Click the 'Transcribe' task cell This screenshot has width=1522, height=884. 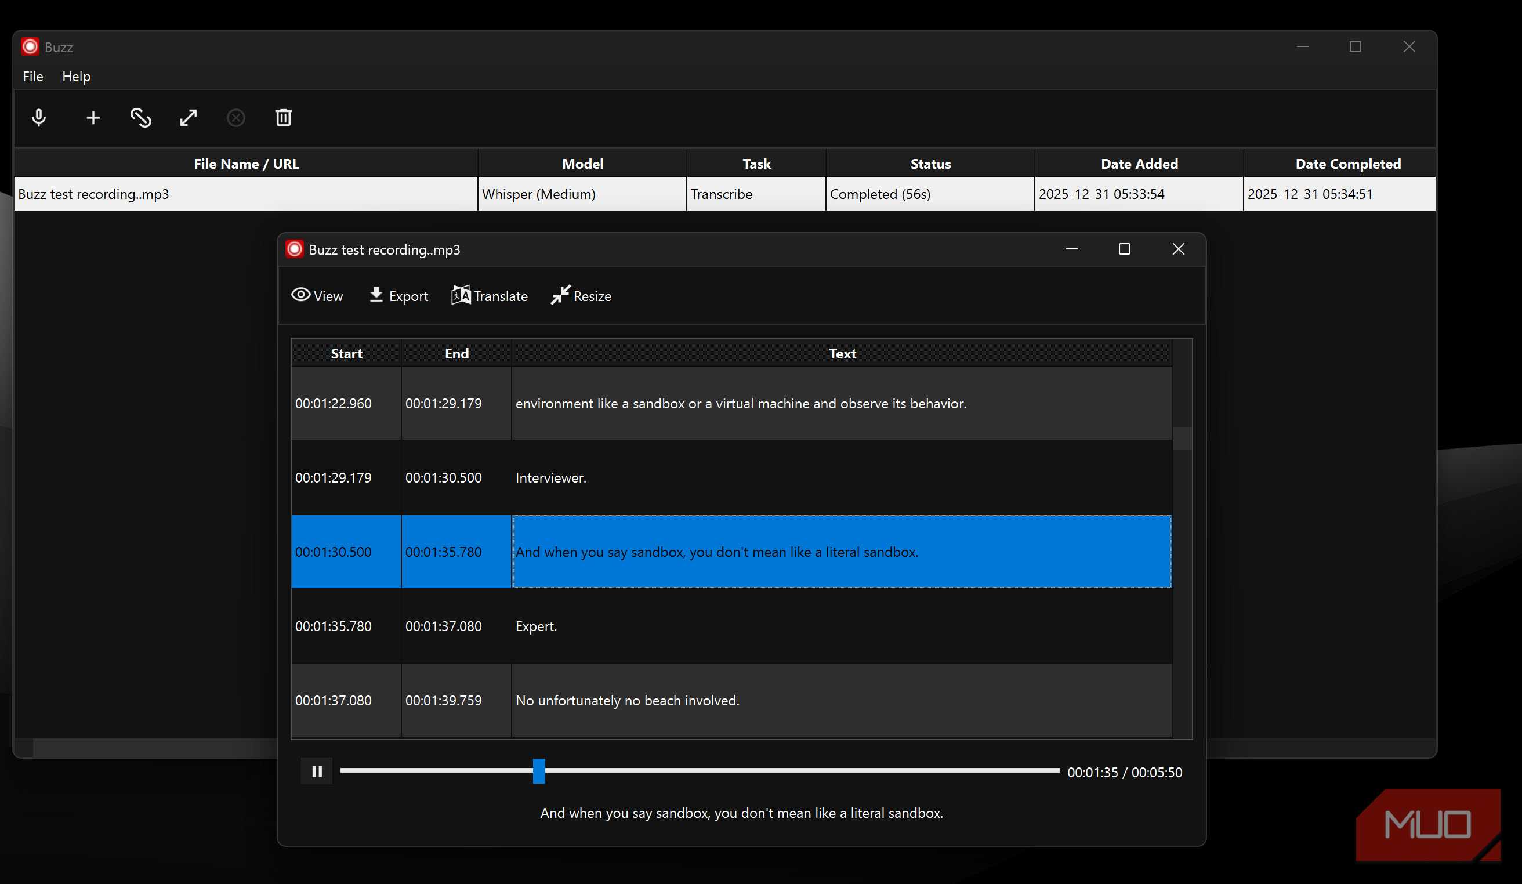(756, 194)
